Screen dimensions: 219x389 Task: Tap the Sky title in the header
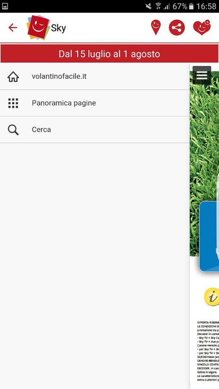(x=58, y=28)
